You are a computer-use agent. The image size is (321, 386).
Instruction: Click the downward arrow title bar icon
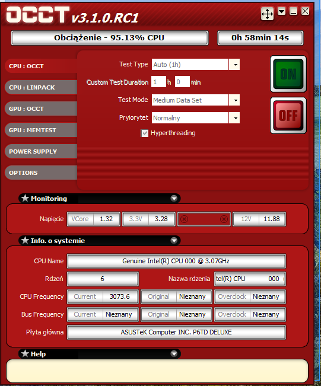click(282, 11)
